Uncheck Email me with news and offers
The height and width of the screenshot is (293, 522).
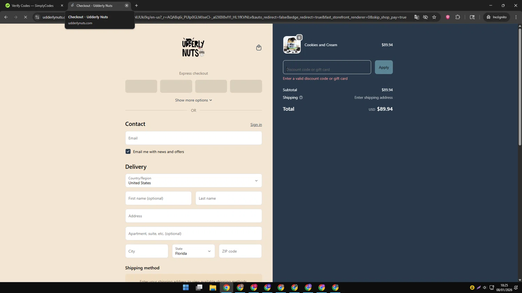(128, 152)
